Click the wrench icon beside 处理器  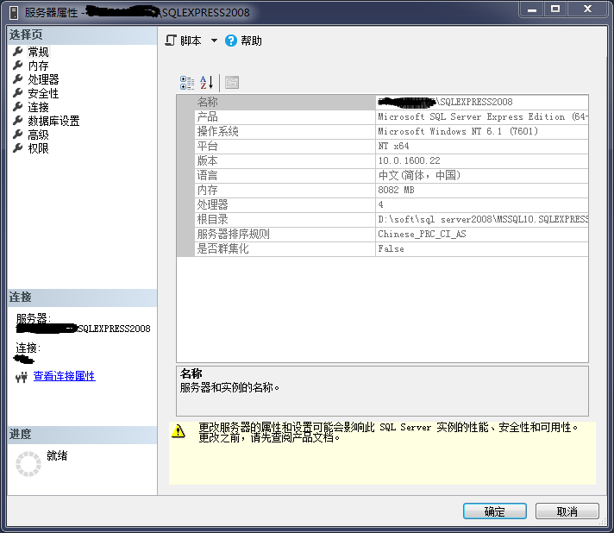pyautogui.click(x=17, y=79)
